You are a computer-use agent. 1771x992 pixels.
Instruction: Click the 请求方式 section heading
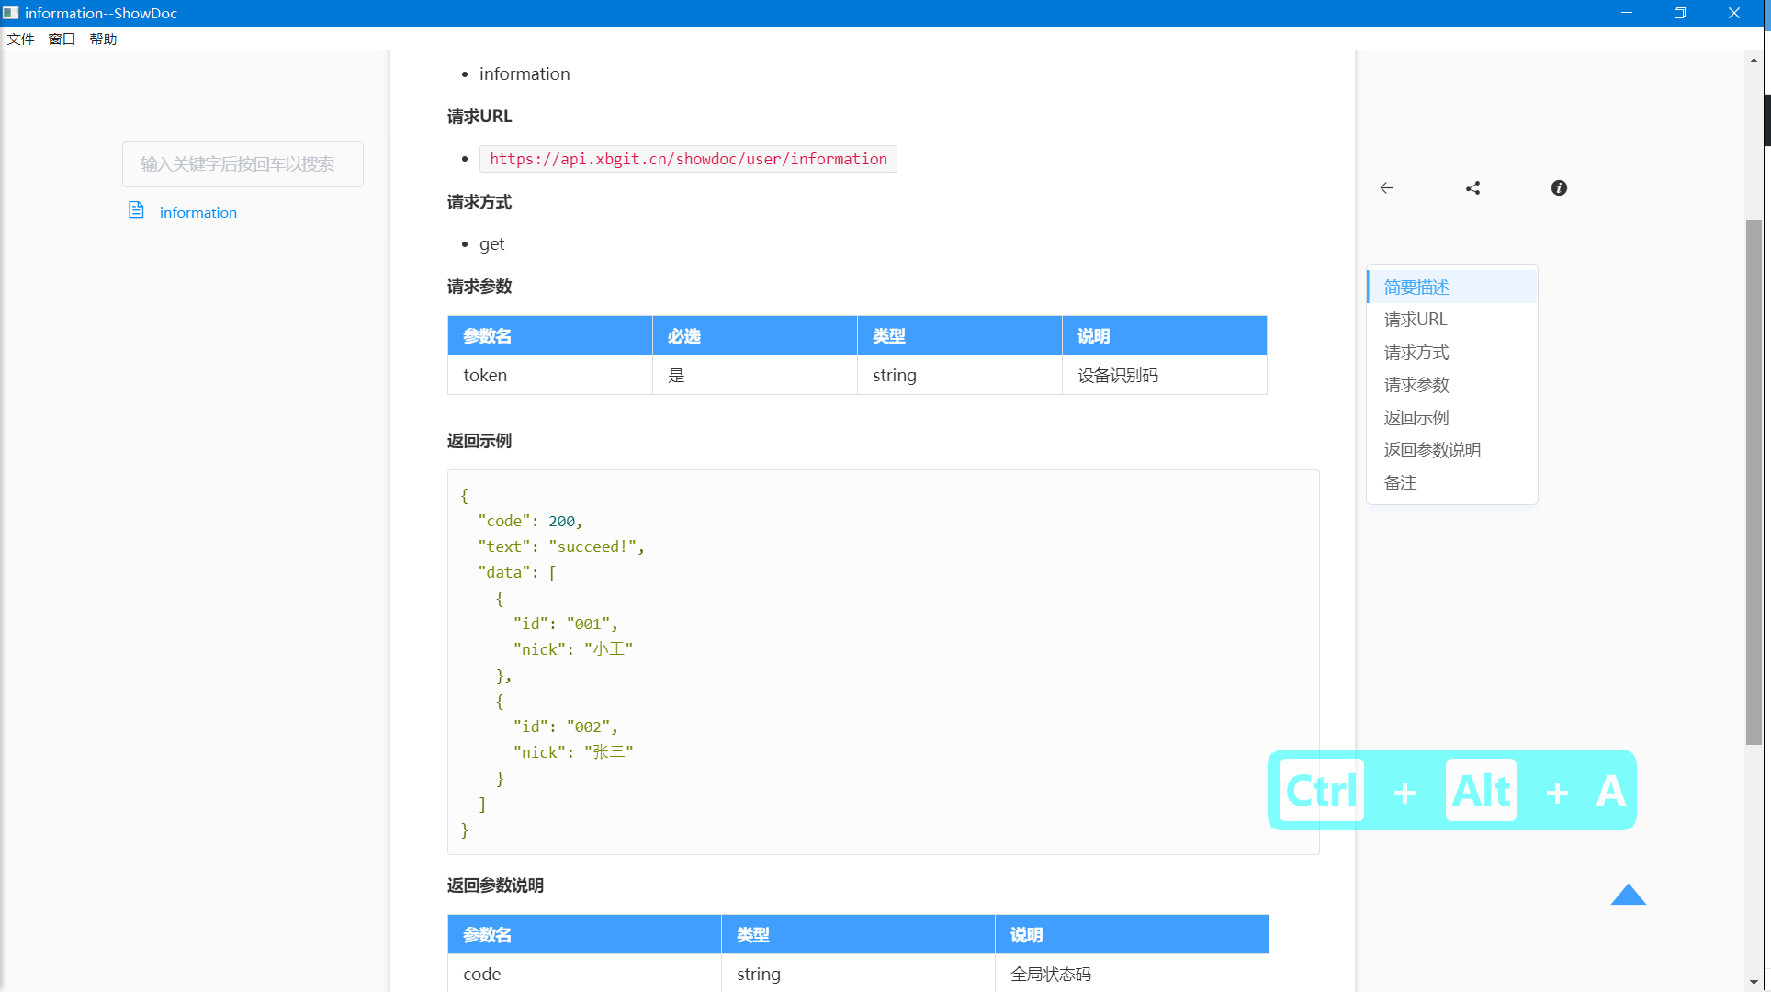pyautogui.click(x=479, y=202)
